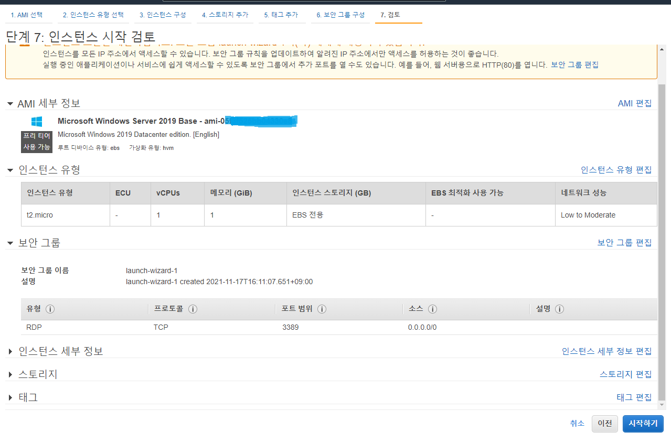Viewport: 671px width, 443px height.
Task: Click the 0.0.0.0/0 source value
Action: click(422, 327)
